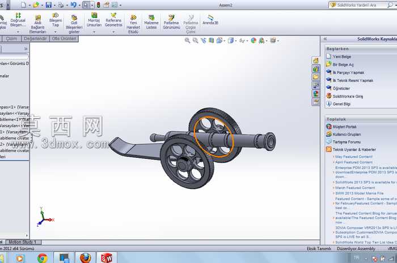
Task: Click the Apply Scene icon in view toolbar
Action: [x=261, y=40]
